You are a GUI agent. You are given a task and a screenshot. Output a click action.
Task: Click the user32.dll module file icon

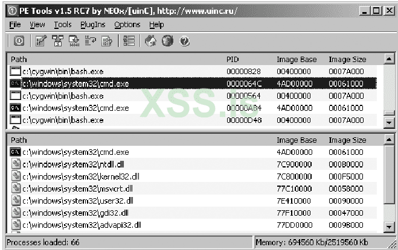[x=16, y=201]
